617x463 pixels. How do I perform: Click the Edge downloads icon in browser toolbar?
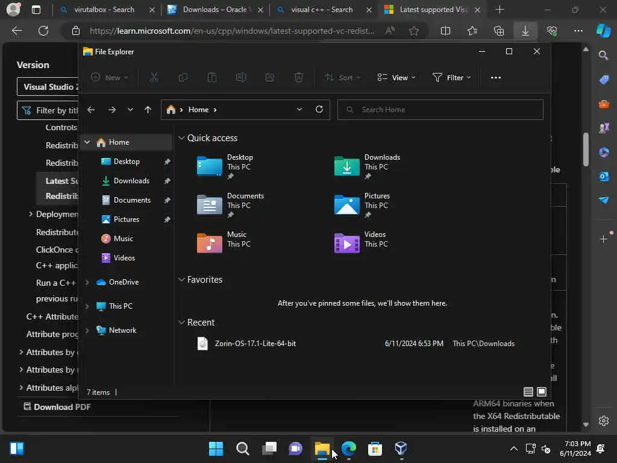(525, 31)
